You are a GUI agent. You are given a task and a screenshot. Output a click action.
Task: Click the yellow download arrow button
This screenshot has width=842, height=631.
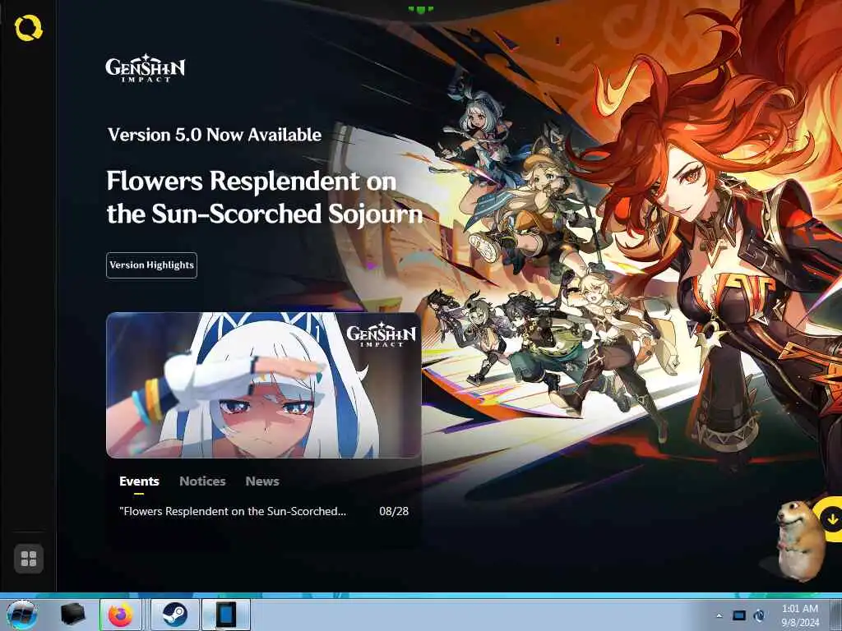tap(831, 519)
